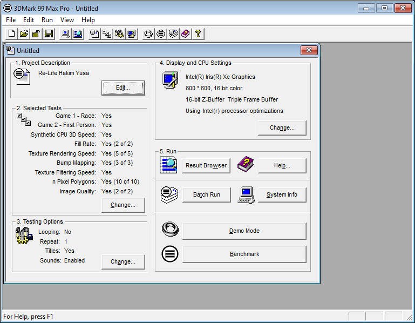Open the File menu
415x323 pixels.
coord(11,20)
